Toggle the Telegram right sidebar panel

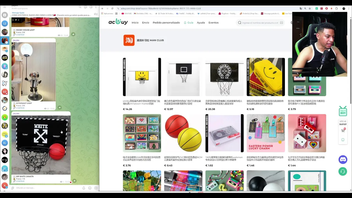91,7
